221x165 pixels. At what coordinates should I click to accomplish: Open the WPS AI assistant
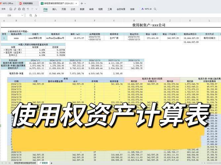pyautogui.click(x=147, y=9)
